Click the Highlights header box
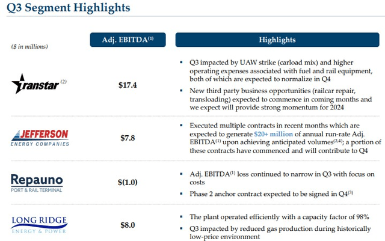The image size is (385, 241). [x=277, y=40]
